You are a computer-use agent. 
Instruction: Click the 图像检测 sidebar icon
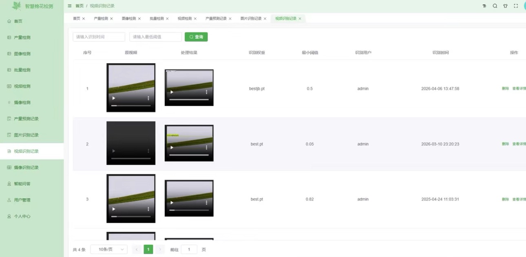coord(9,54)
